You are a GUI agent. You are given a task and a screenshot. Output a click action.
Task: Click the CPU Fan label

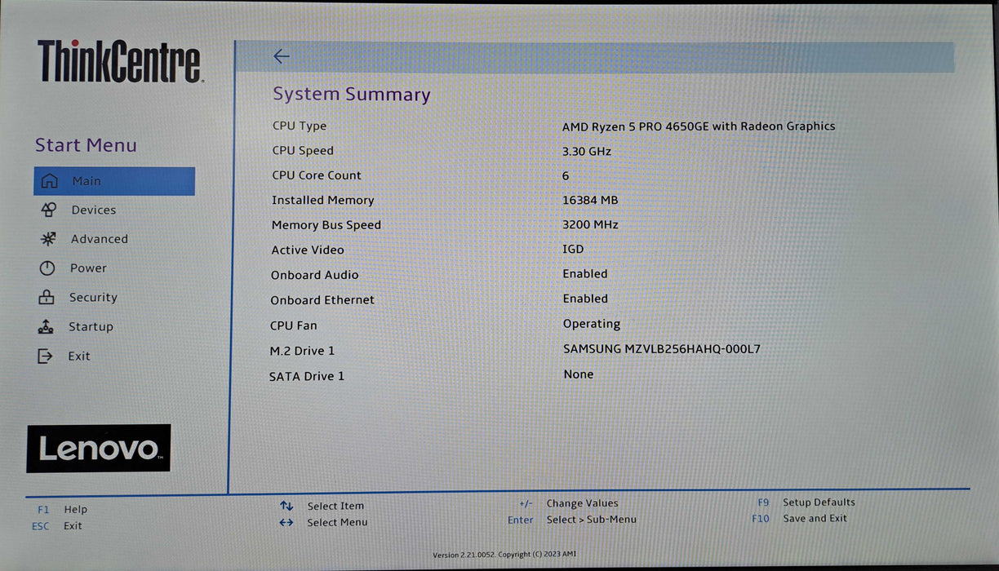tap(294, 325)
